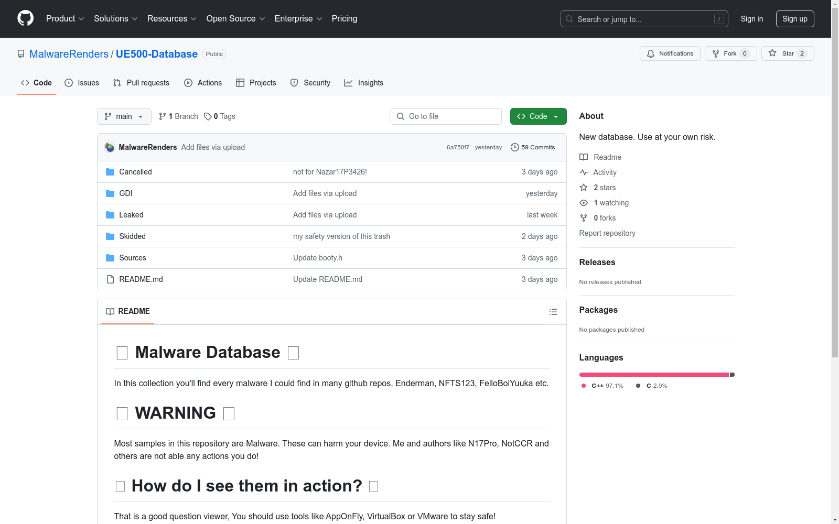Click the Readme book icon in About
Image resolution: width=839 pixels, height=524 pixels.
pos(584,157)
